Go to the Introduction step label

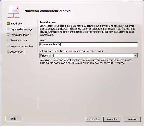point(17,24)
